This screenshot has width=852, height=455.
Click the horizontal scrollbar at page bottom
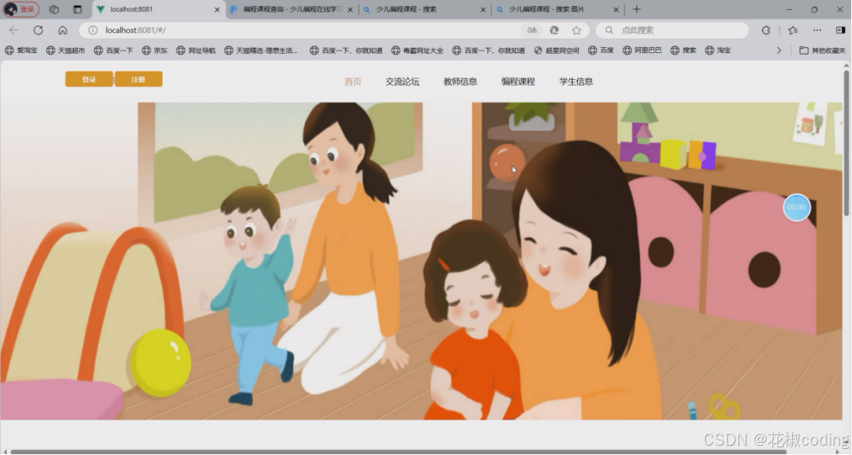pyautogui.click(x=423, y=450)
